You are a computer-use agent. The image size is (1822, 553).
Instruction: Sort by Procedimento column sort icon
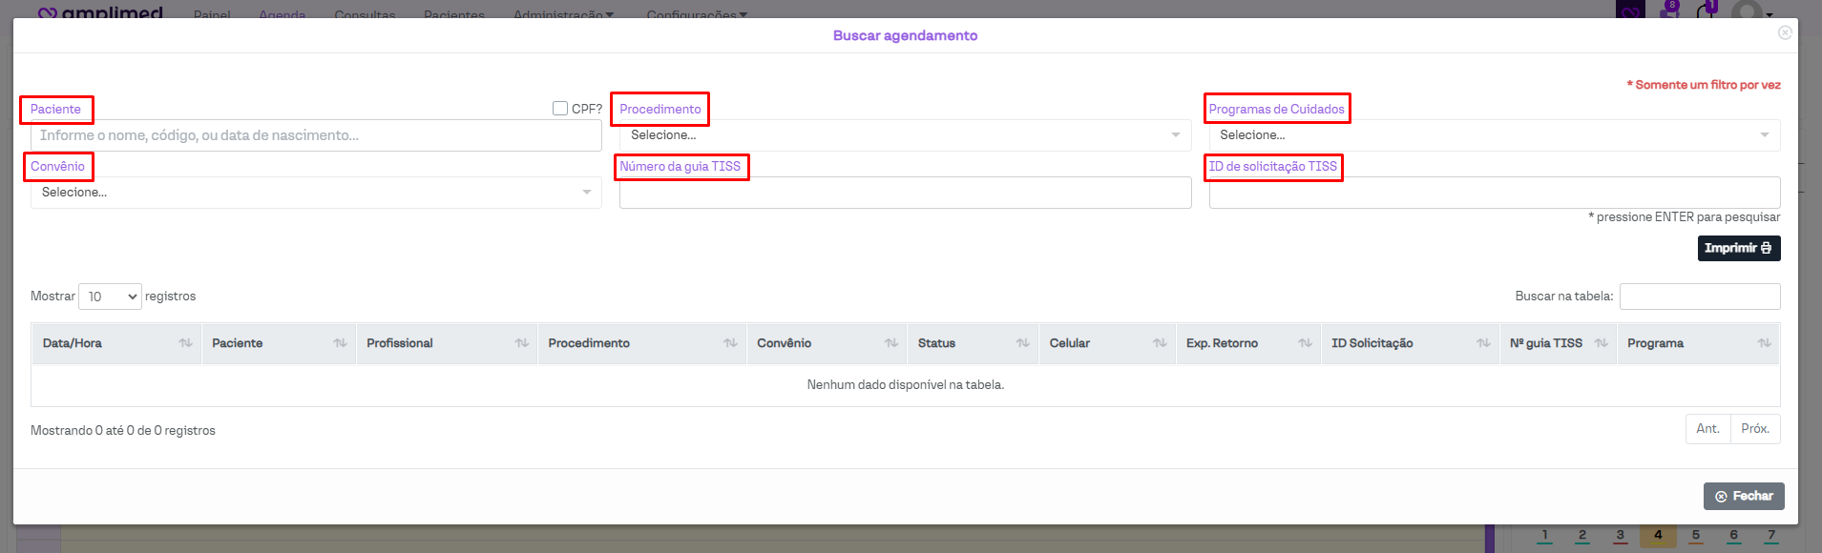(730, 343)
